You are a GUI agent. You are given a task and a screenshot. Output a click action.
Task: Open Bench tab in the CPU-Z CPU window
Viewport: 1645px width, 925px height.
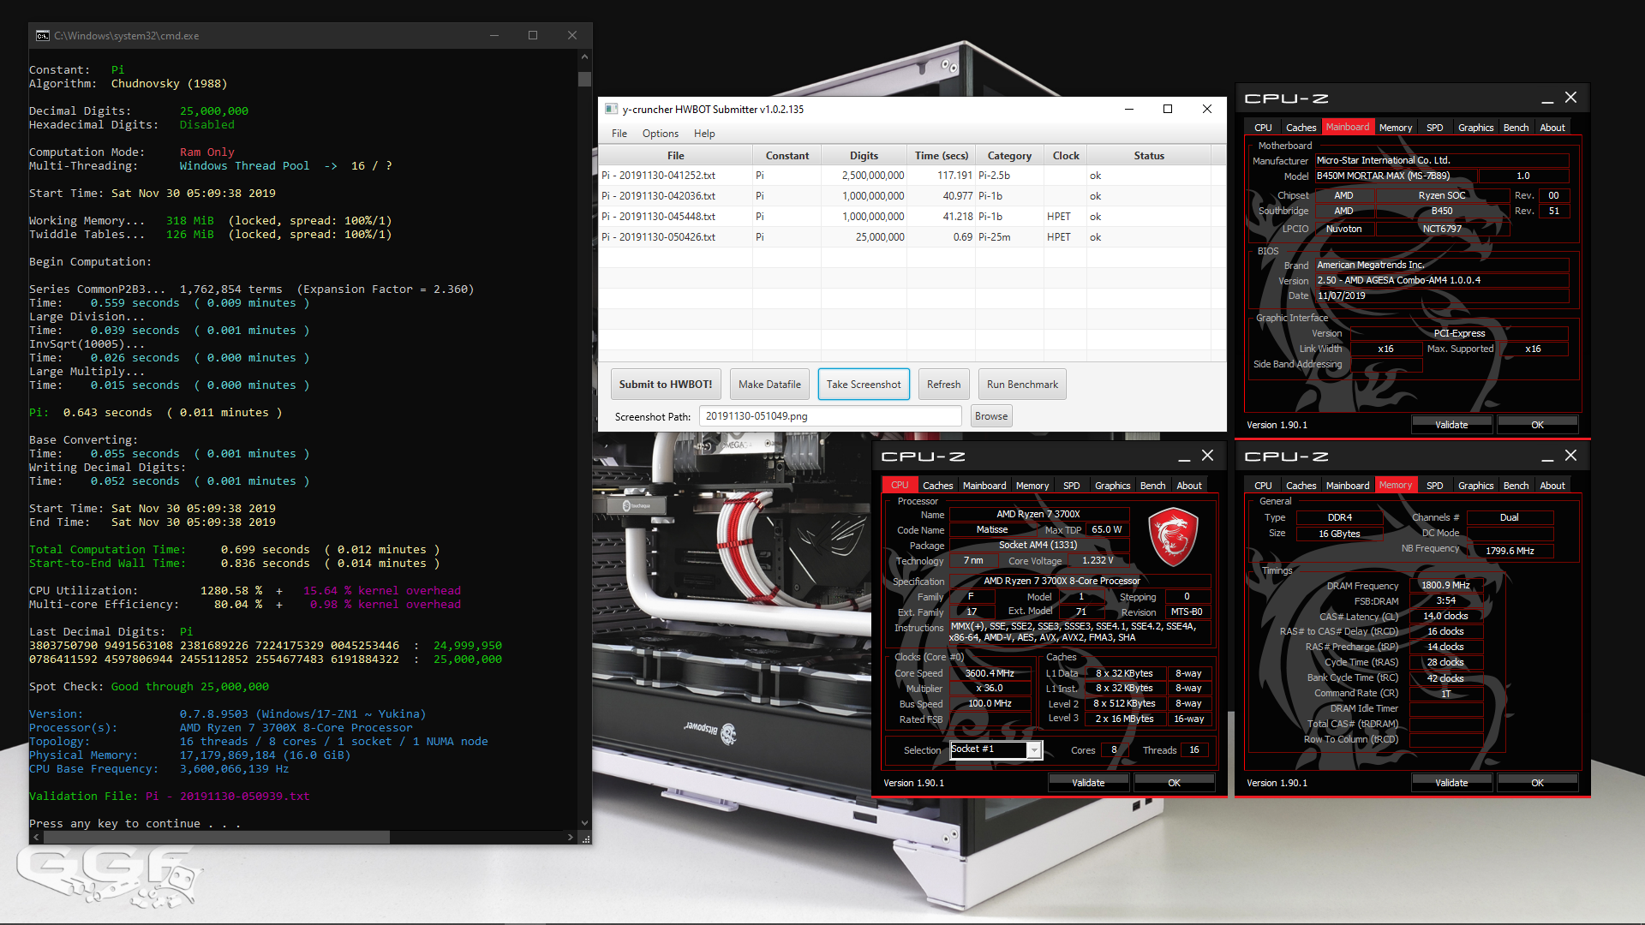pos(1152,486)
